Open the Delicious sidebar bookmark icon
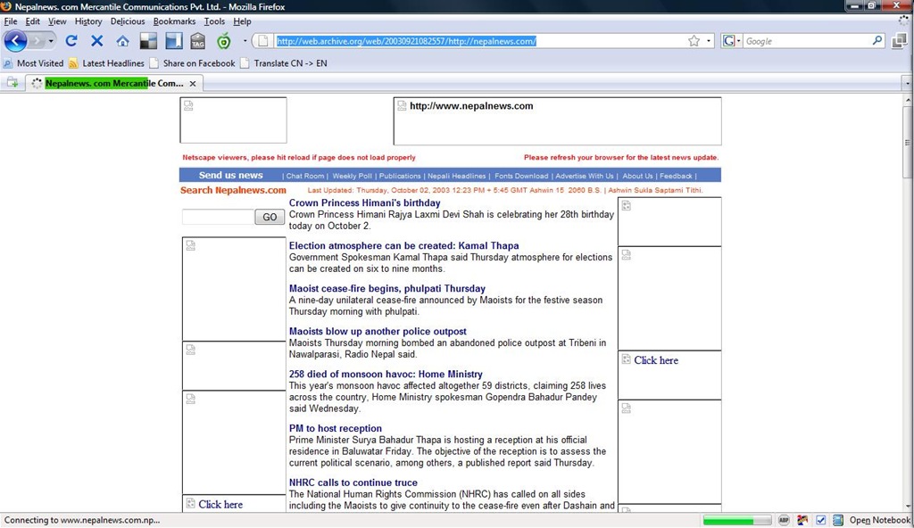This screenshot has width=914, height=528. (x=174, y=41)
